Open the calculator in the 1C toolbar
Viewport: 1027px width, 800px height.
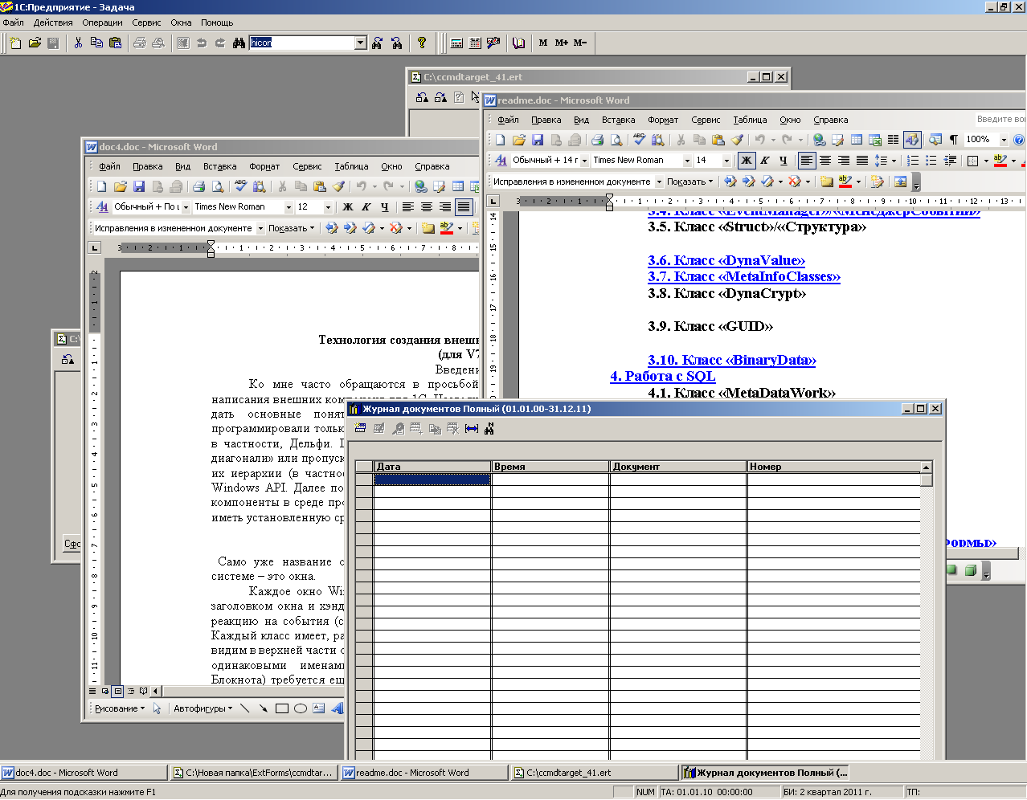tap(456, 43)
